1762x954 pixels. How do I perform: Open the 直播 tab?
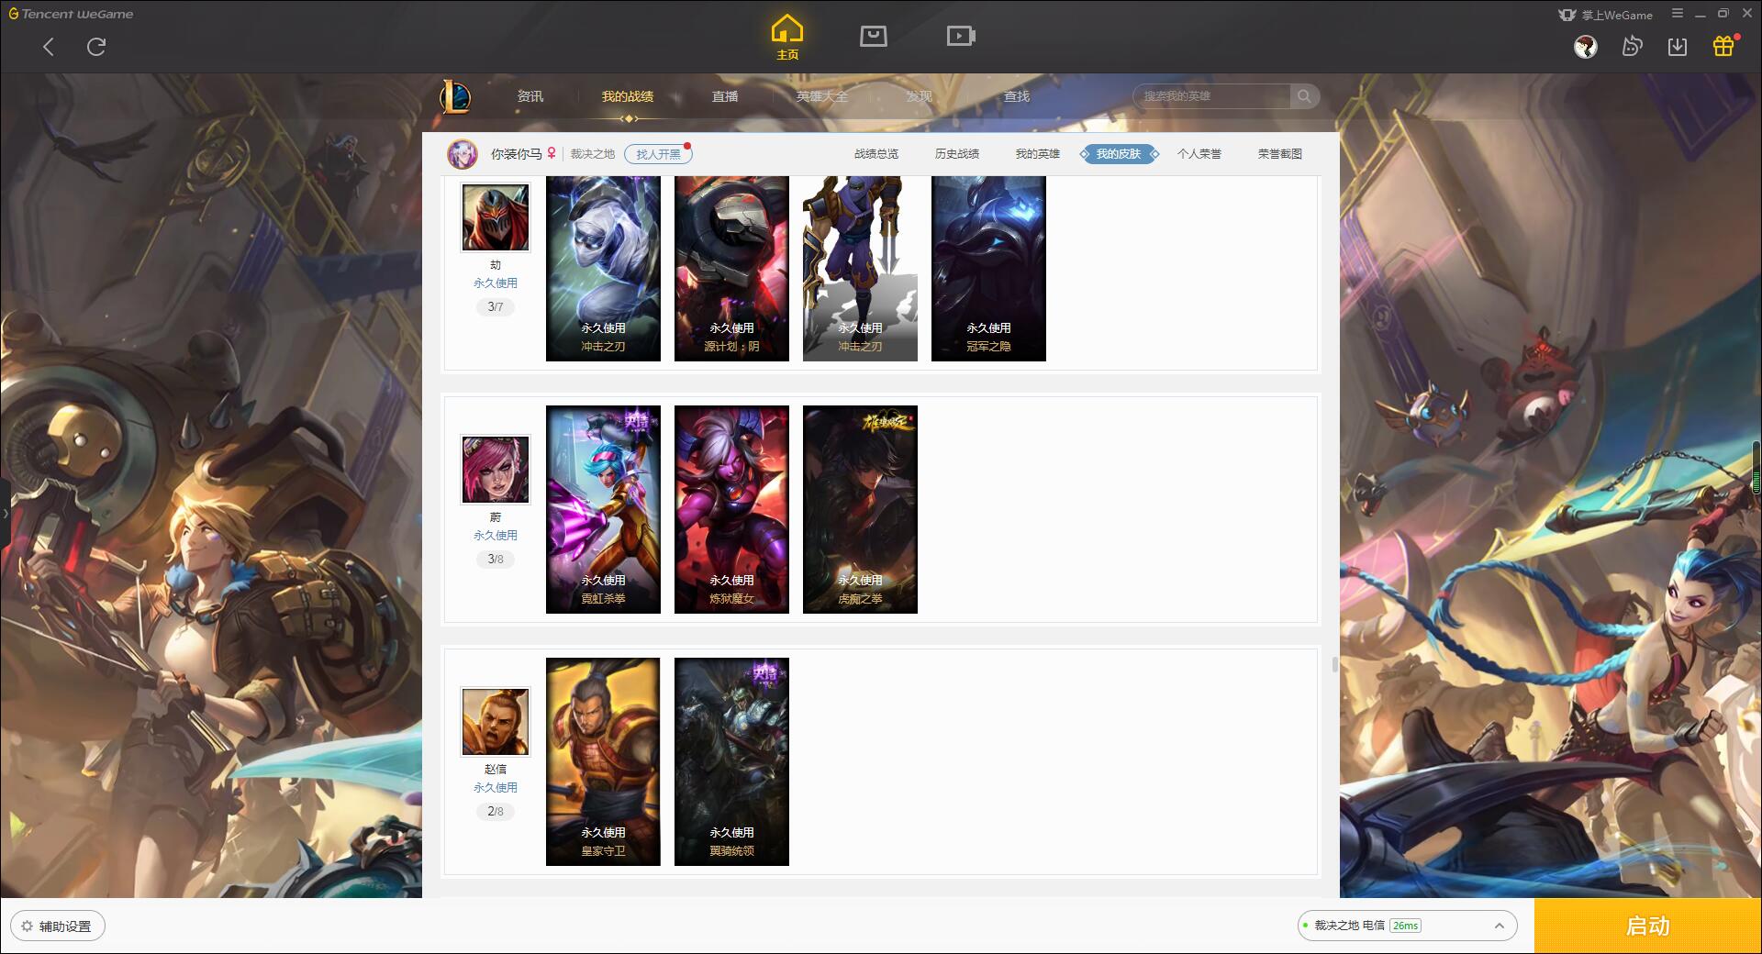point(725,96)
